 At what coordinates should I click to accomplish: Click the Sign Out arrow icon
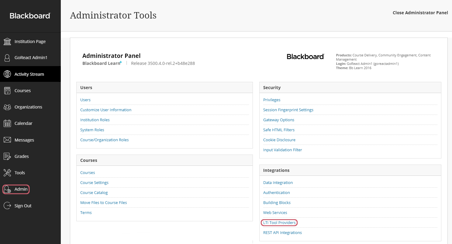[x=7, y=206]
